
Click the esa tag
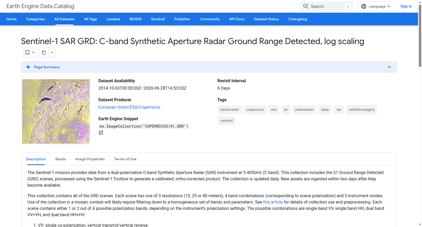pyautogui.click(x=274, y=110)
